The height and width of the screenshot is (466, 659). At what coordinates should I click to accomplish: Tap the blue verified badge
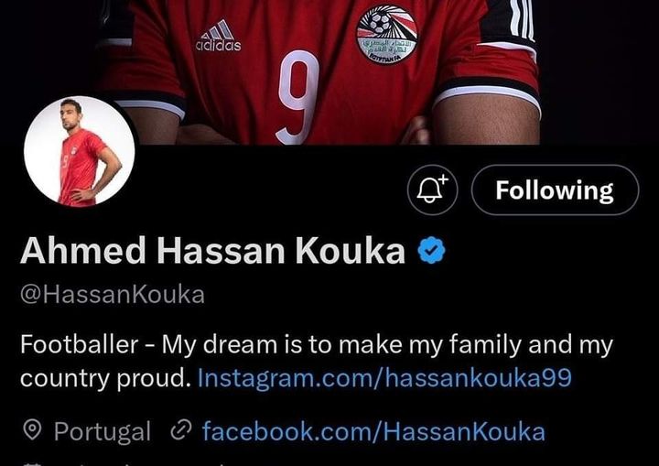tap(432, 250)
